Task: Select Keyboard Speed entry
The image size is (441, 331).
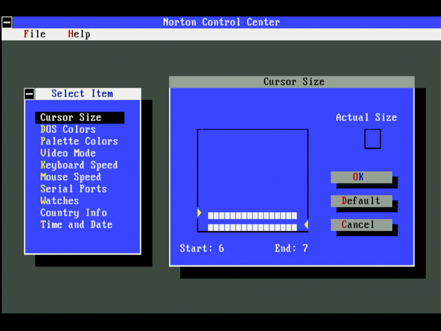Action: pyautogui.click(x=79, y=165)
